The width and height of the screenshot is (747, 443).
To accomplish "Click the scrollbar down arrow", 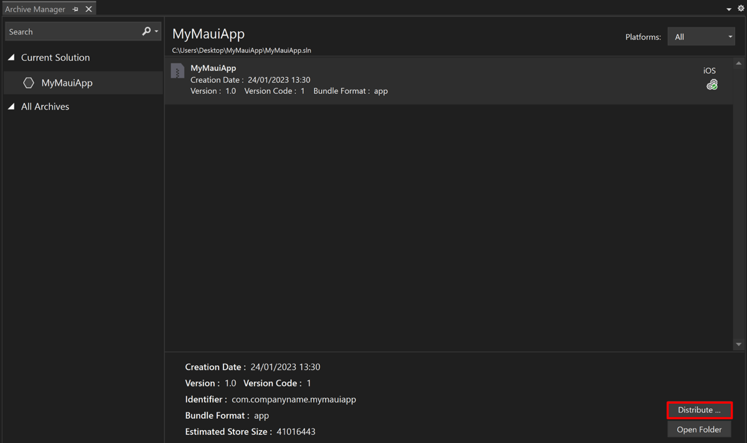I will coord(740,344).
